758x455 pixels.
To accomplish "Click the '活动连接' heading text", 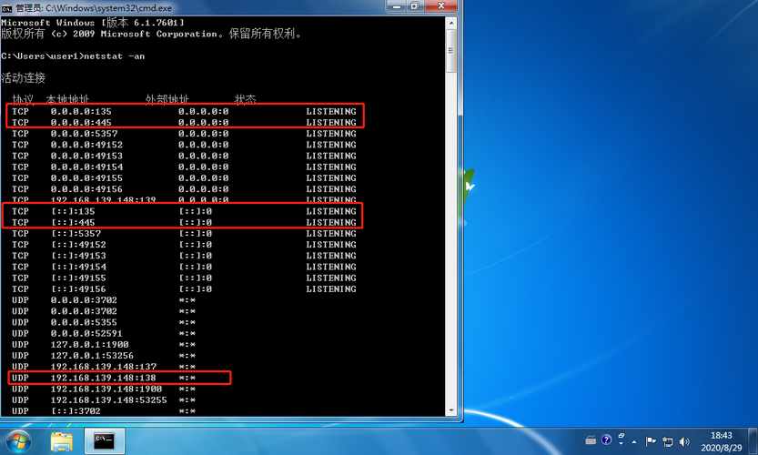I will [x=24, y=78].
